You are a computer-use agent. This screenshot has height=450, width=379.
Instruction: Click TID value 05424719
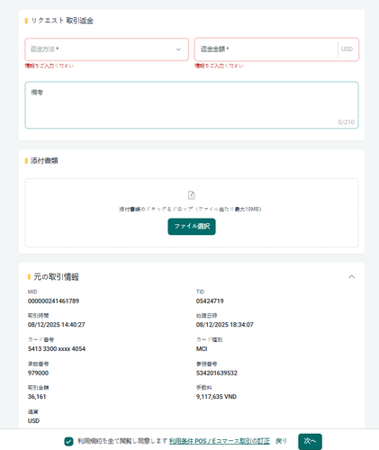(x=210, y=301)
